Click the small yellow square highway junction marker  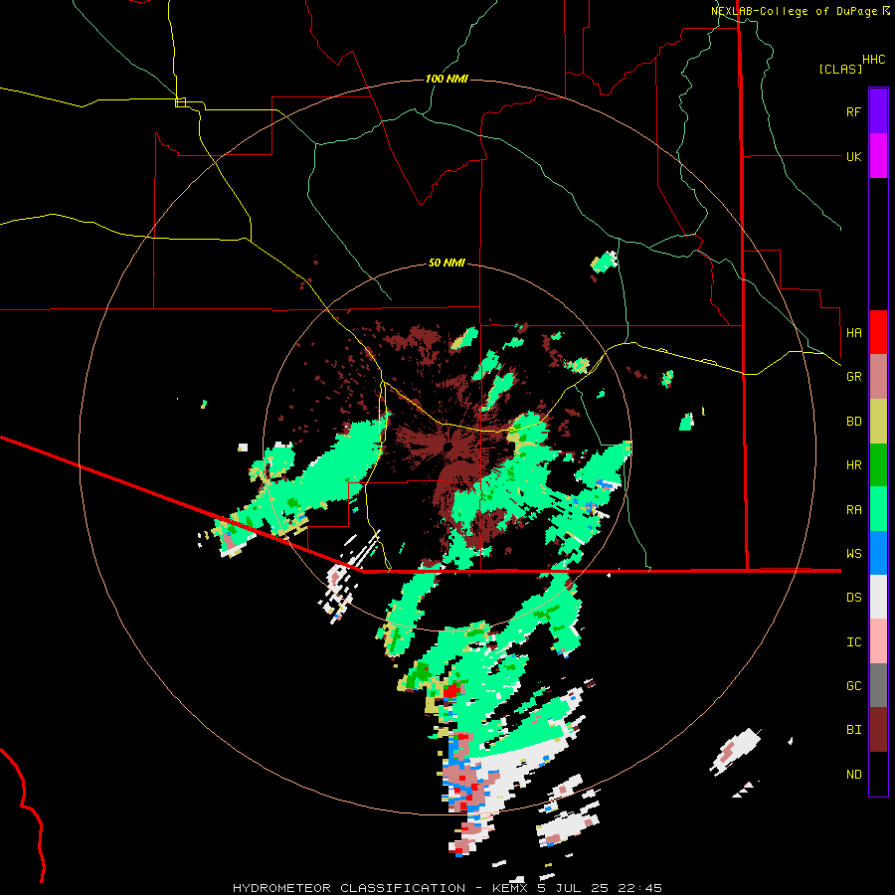pyautogui.click(x=180, y=102)
